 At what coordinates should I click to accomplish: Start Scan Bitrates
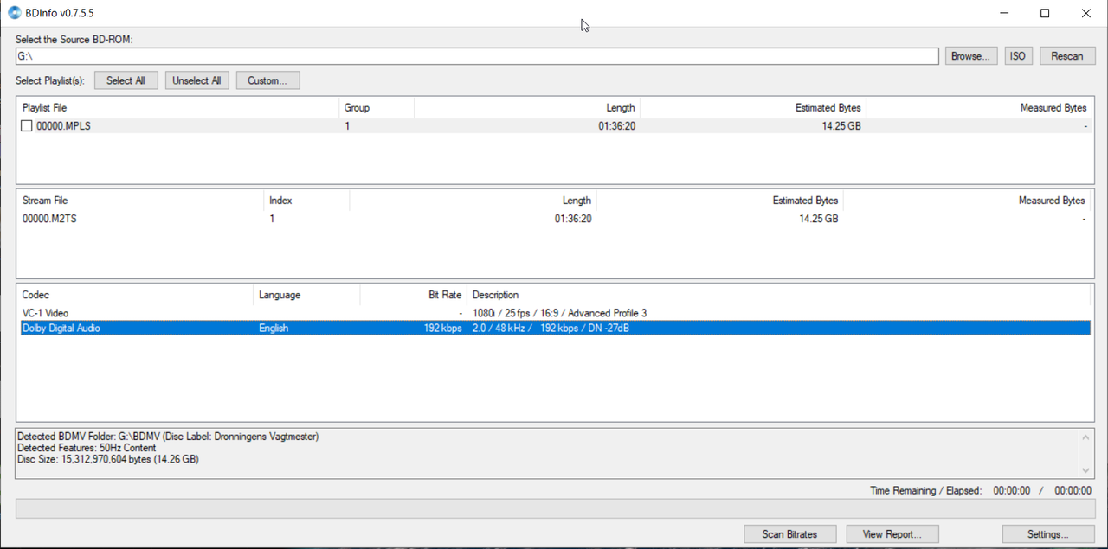789,534
